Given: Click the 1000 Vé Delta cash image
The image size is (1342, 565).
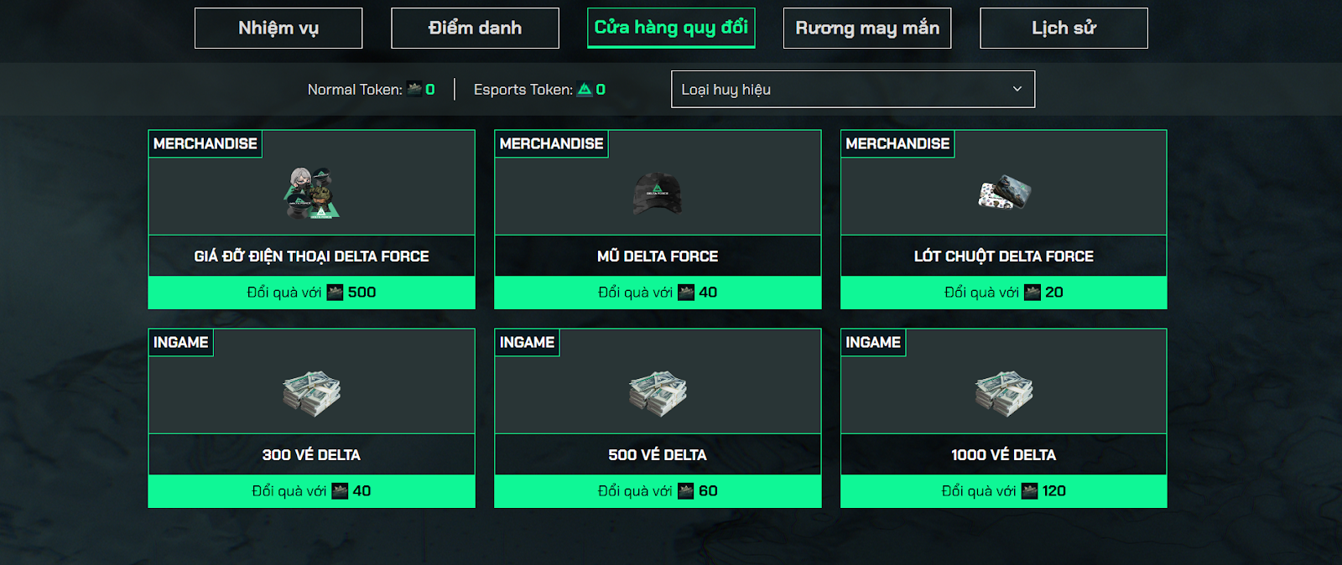Looking at the screenshot, I should click(1004, 393).
